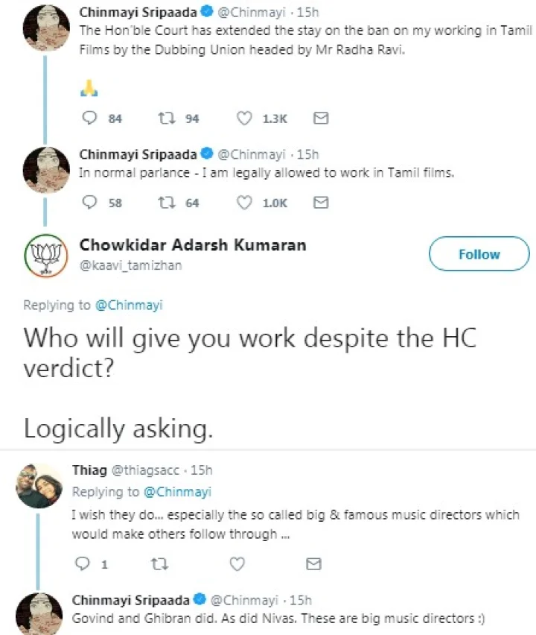Follow Chowkidar Adarsh Kumaran
This screenshot has width=536, height=635.
479,254
